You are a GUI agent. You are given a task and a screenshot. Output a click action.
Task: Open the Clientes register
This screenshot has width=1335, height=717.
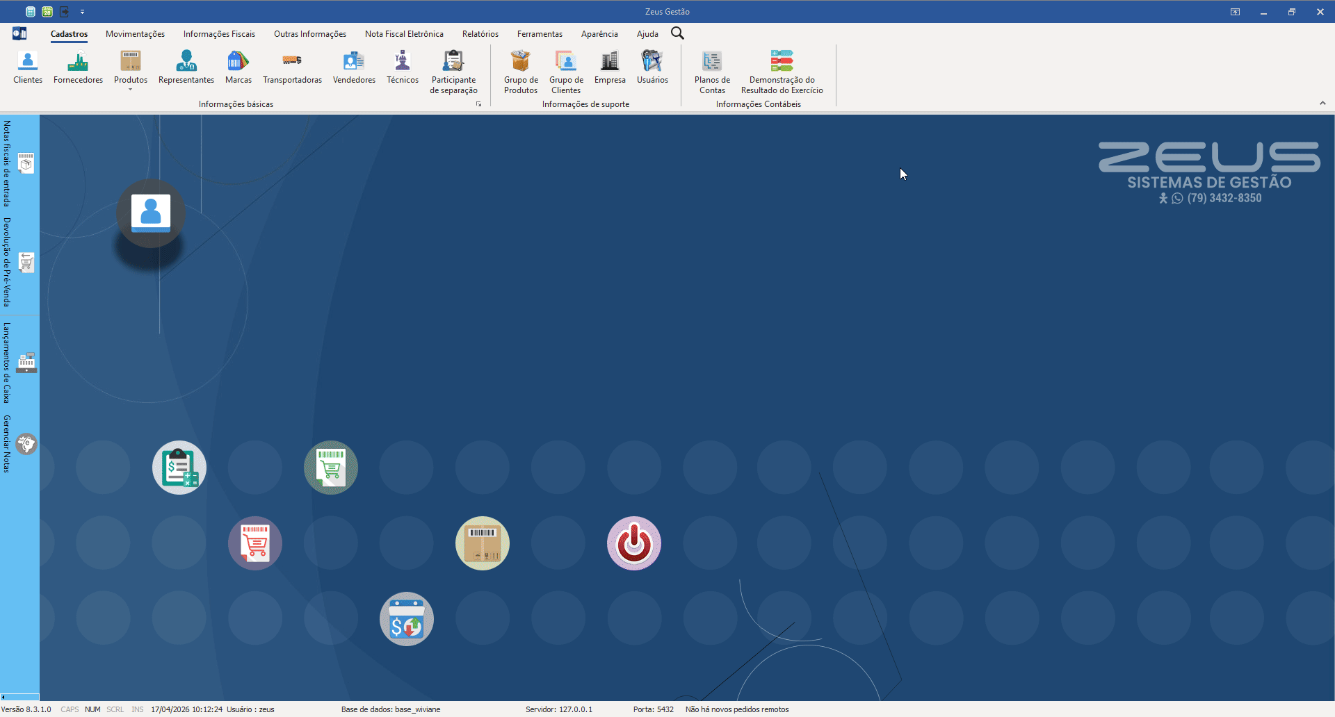coord(28,68)
